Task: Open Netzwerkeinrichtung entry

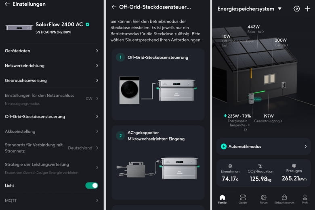Action: coord(51,65)
